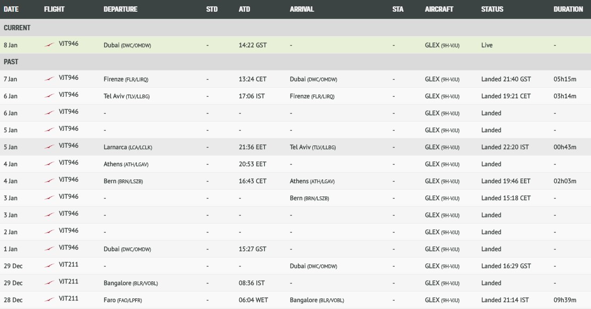The width and height of the screenshot is (591, 309).
Task: Click the airline logo on the 1 Jan Dubai departure row
Action: click(x=49, y=249)
